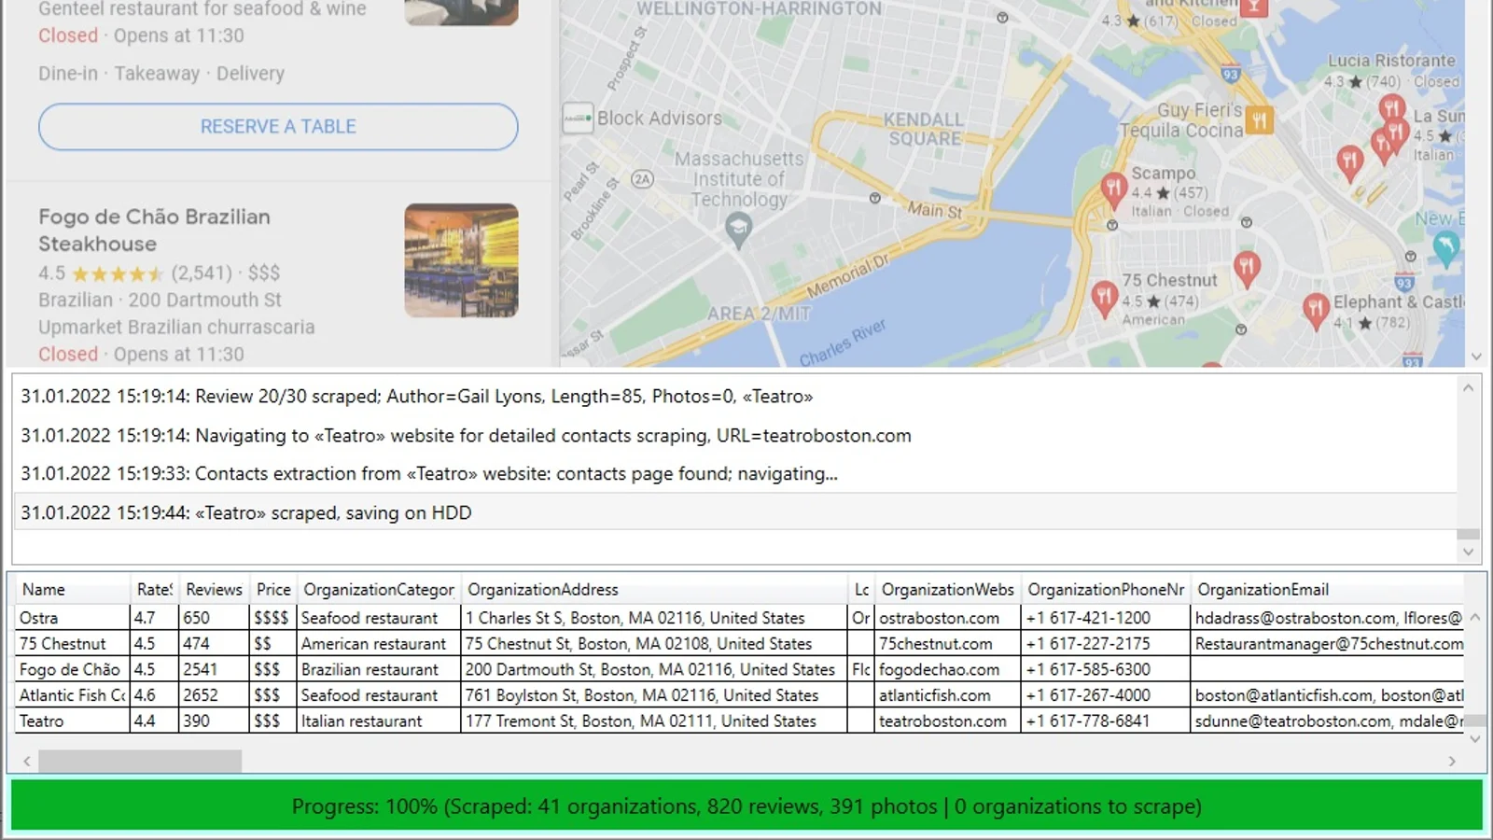The image size is (1493, 840).
Task: Select the 'Fogo de Chão' name cell in the table
Action: 73,669
